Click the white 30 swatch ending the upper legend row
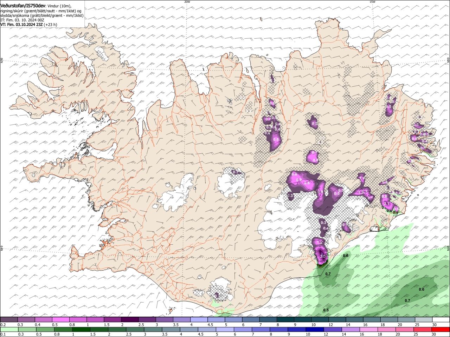The height and width of the screenshot is (337, 450). pyautogui.click(x=441, y=319)
